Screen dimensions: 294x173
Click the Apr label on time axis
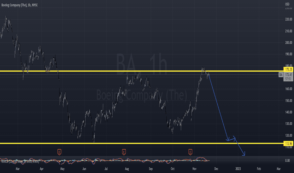pyautogui.click(x=41, y=169)
